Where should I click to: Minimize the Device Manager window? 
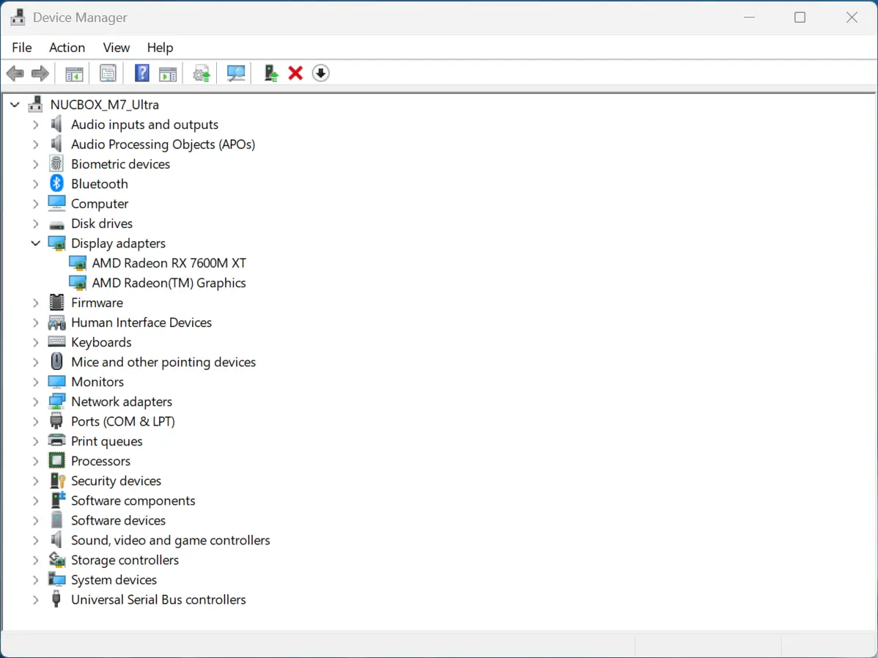coord(749,18)
